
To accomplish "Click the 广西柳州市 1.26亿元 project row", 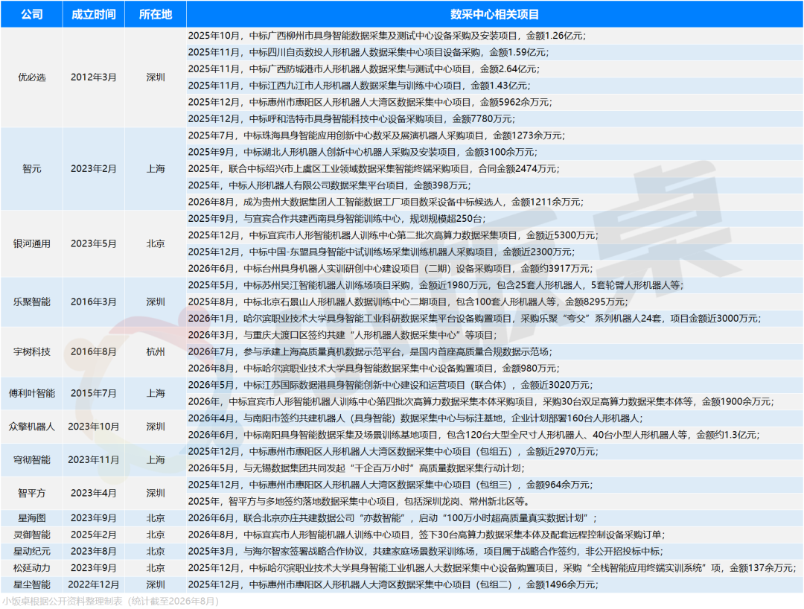I will click(495, 36).
